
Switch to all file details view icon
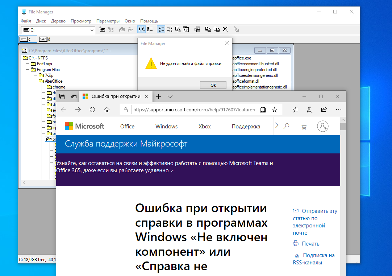click(150, 29)
